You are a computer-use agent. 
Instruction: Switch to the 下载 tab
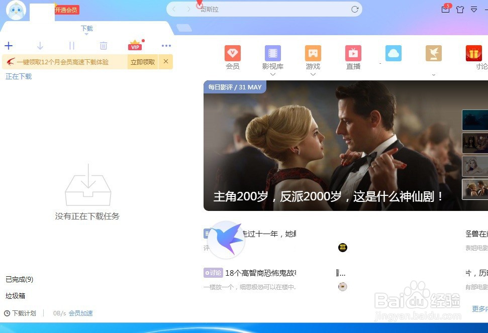point(86,28)
